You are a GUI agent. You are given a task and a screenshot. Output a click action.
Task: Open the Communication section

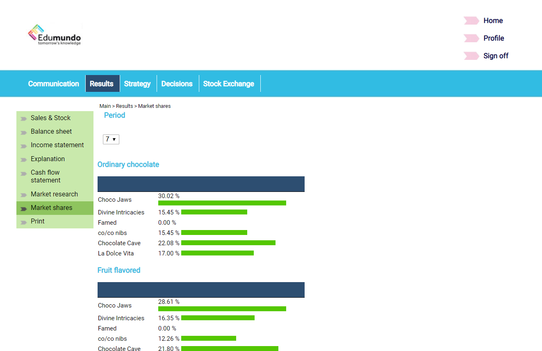click(x=53, y=83)
